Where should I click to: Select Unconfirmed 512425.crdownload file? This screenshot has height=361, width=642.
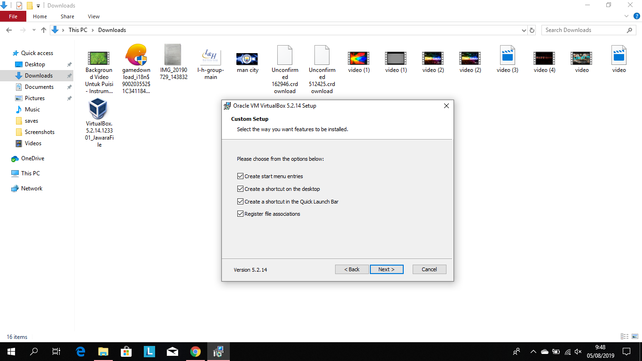[322, 70]
